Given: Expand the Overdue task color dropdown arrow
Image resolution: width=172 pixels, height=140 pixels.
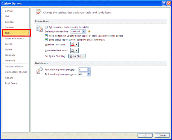Looking at the screenshot, I should click(x=77, y=45).
